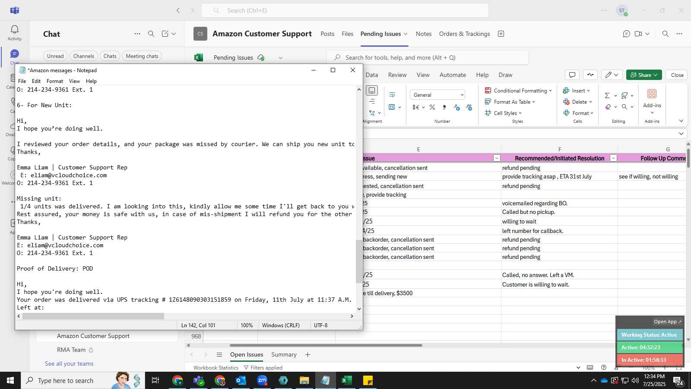Viewport: 691px width, 389px height.
Task: Toggle the Channels chat filter
Action: click(x=83, y=56)
